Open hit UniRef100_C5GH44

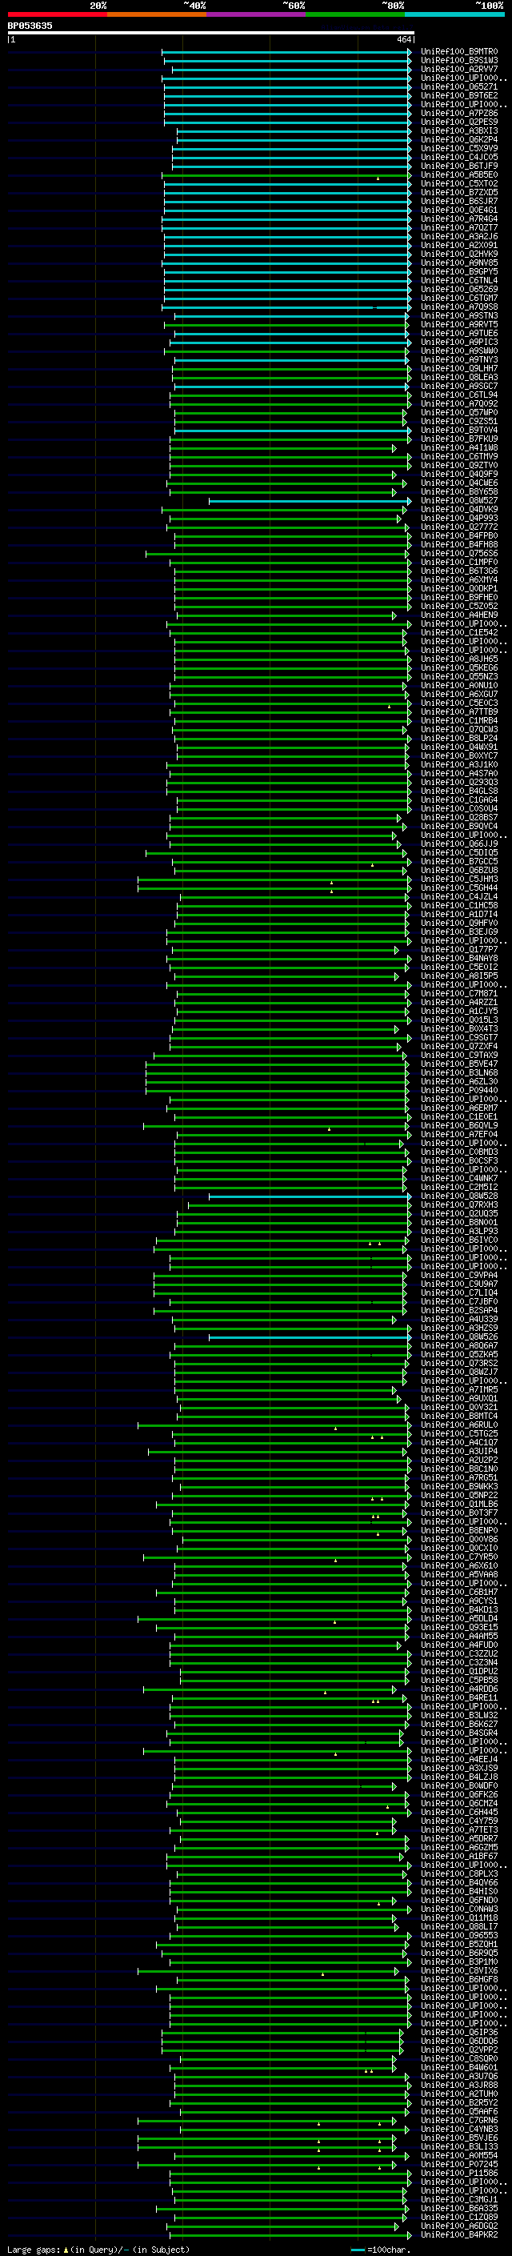click(x=458, y=888)
